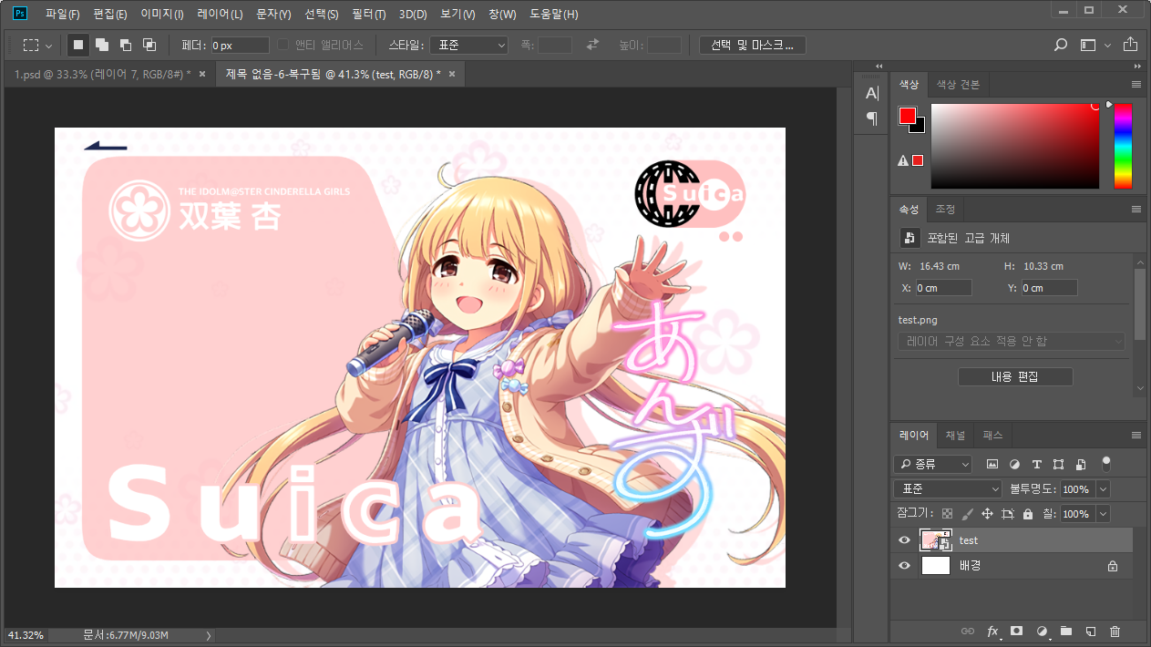
Task: Hide the 배경 layer
Action: (x=904, y=566)
